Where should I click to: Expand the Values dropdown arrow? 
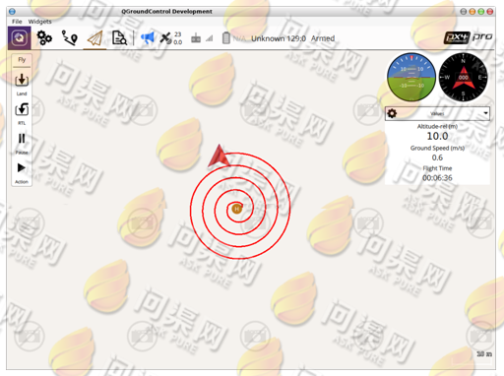point(485,113)
